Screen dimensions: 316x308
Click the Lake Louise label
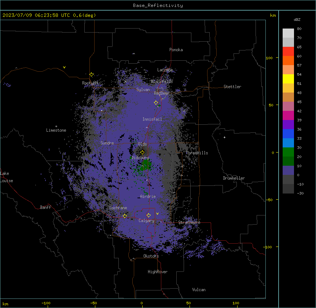[x=7, y=177]
